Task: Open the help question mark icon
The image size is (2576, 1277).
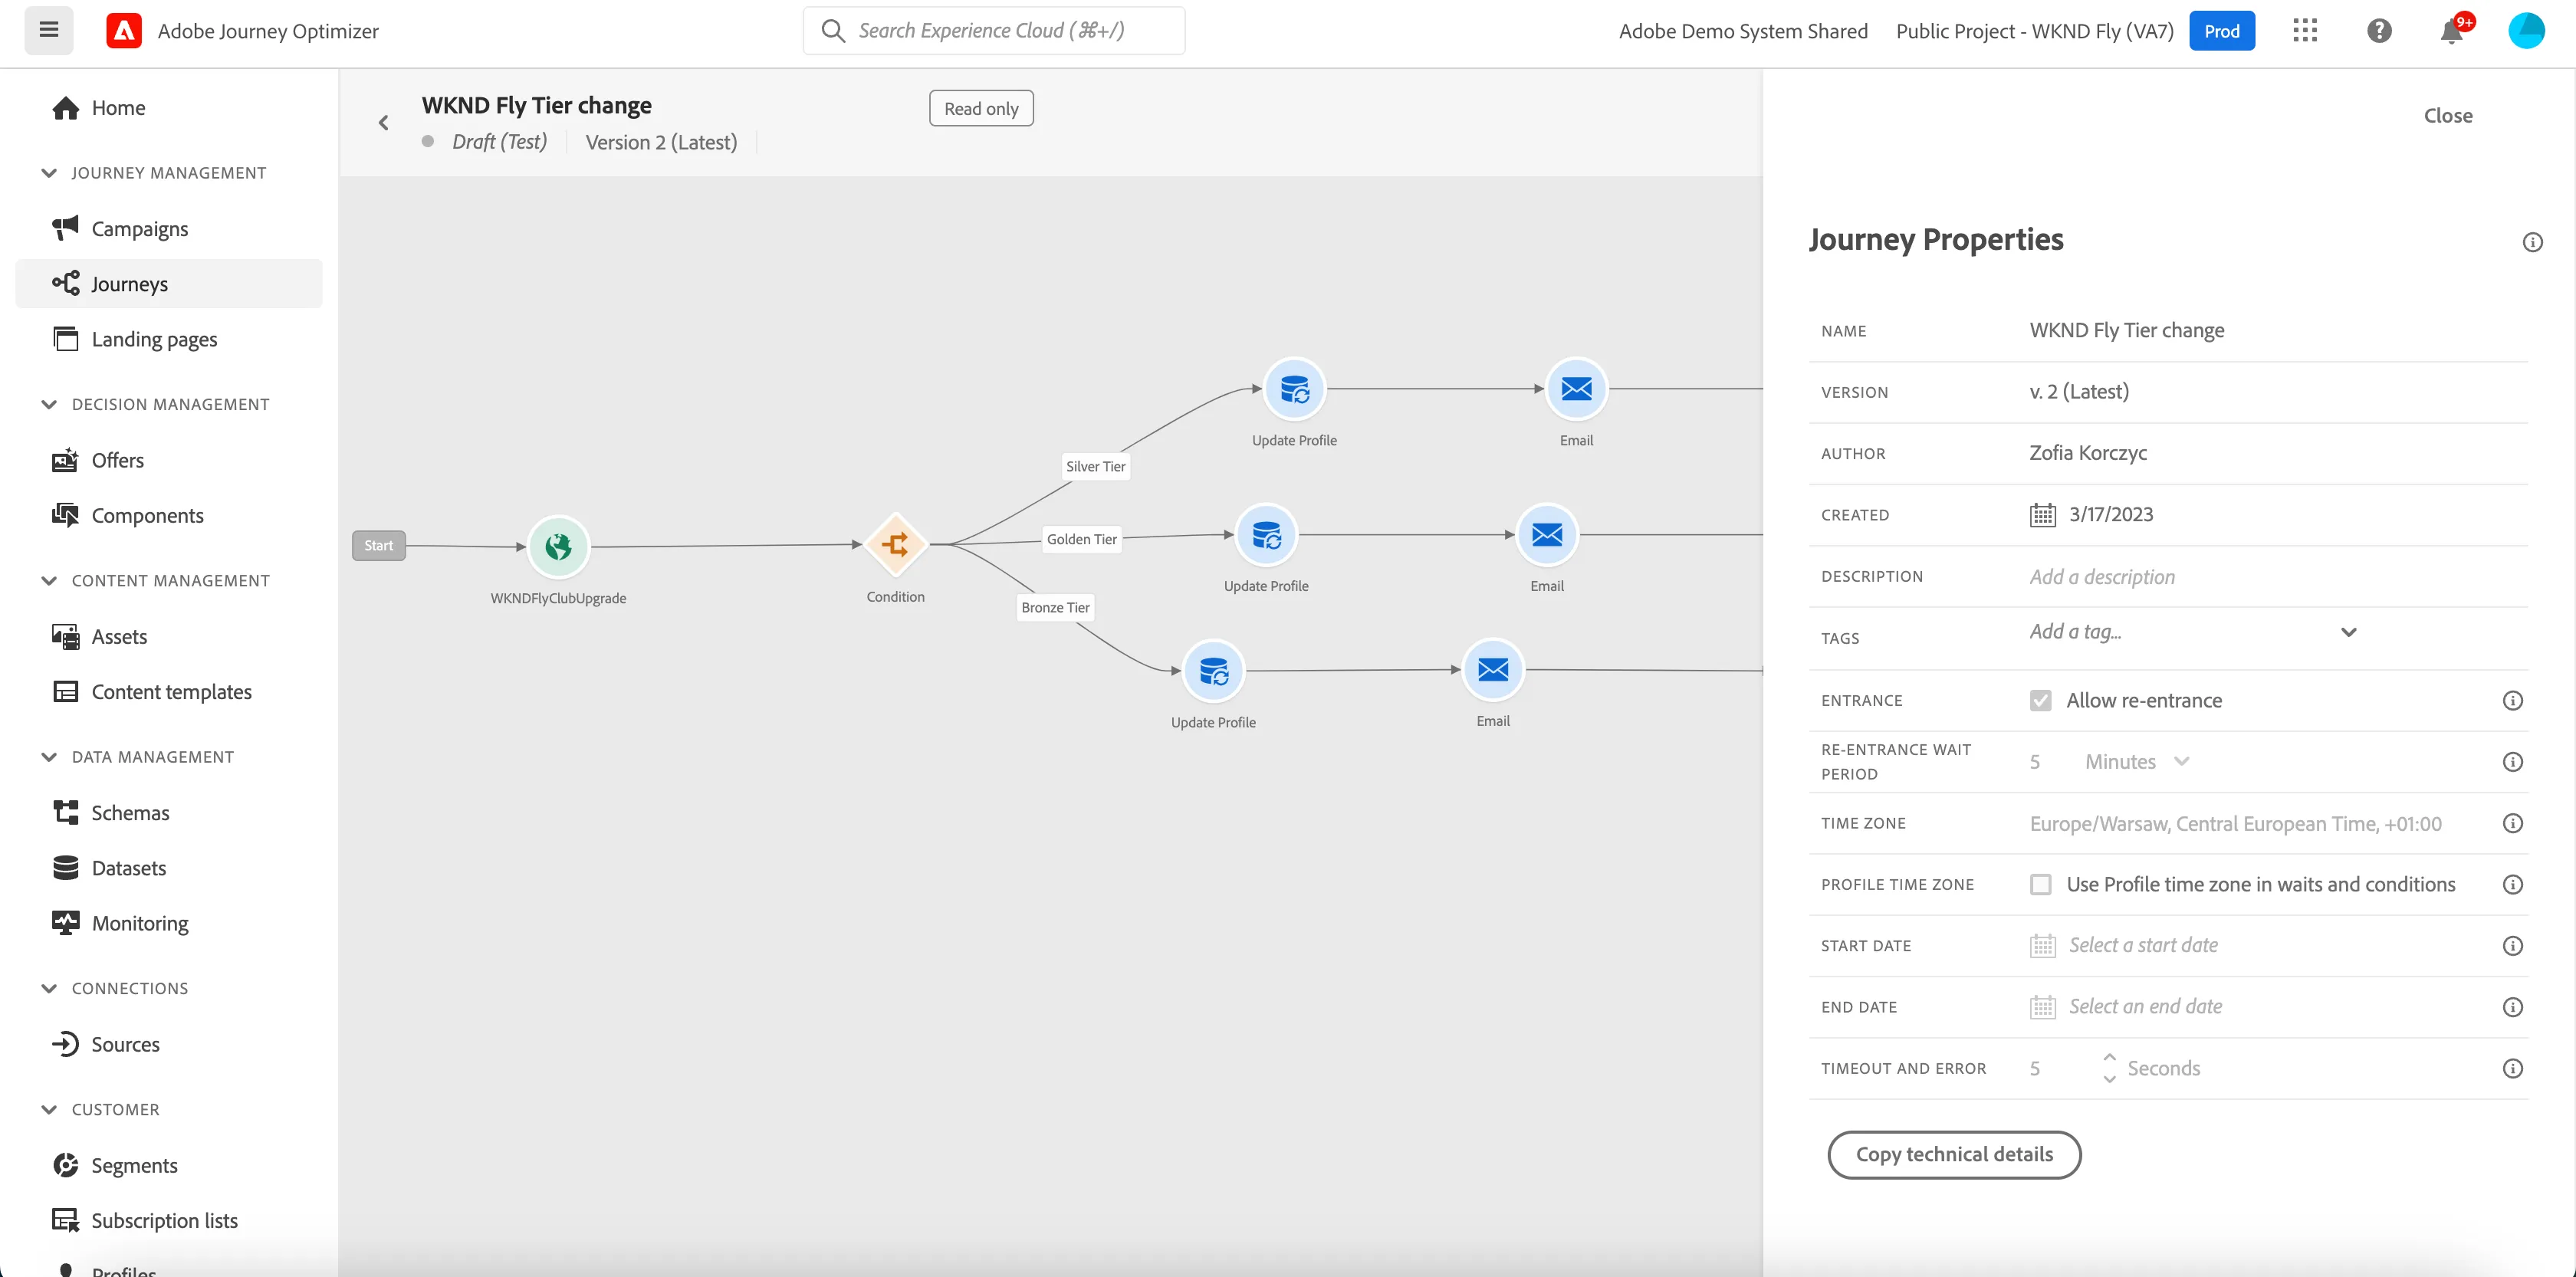Action: (2379, 31)
